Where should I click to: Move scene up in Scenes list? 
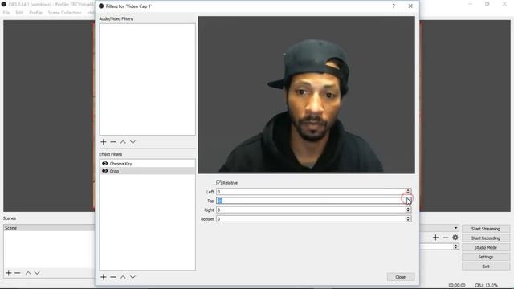pos(28,273)
